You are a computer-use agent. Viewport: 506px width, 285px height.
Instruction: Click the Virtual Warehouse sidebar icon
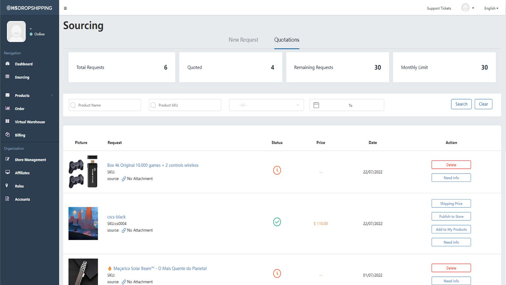(x=8, y=121)
